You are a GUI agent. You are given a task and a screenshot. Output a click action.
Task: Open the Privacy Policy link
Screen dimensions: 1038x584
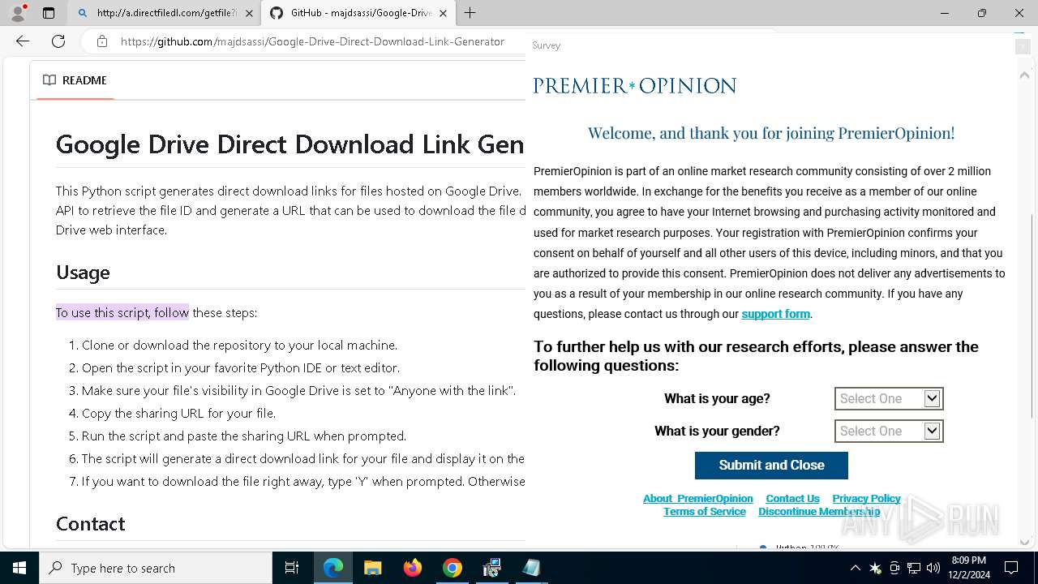[x=866, y=499]
